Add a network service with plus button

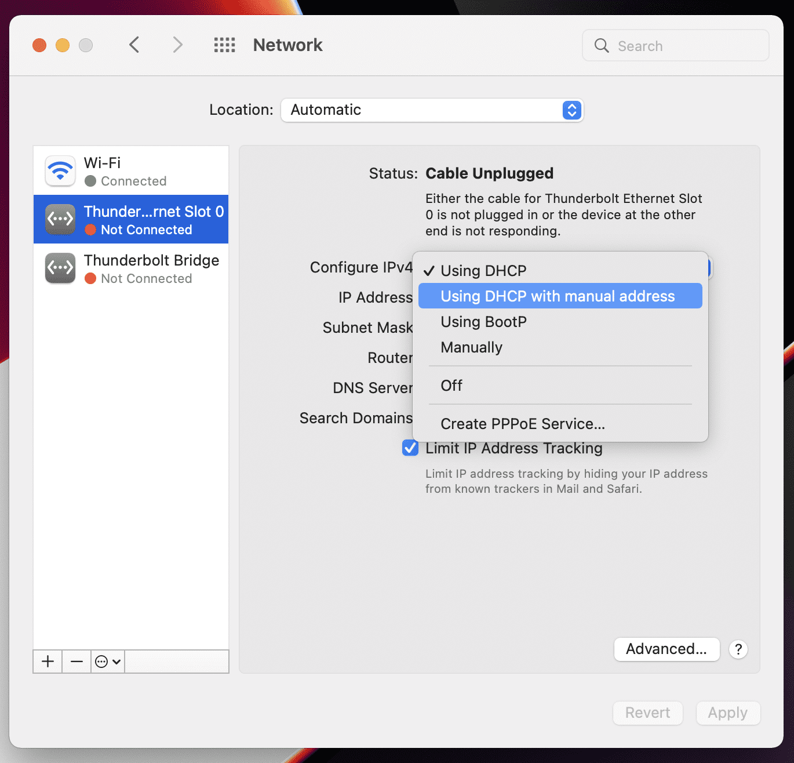[x=48, y=662]
